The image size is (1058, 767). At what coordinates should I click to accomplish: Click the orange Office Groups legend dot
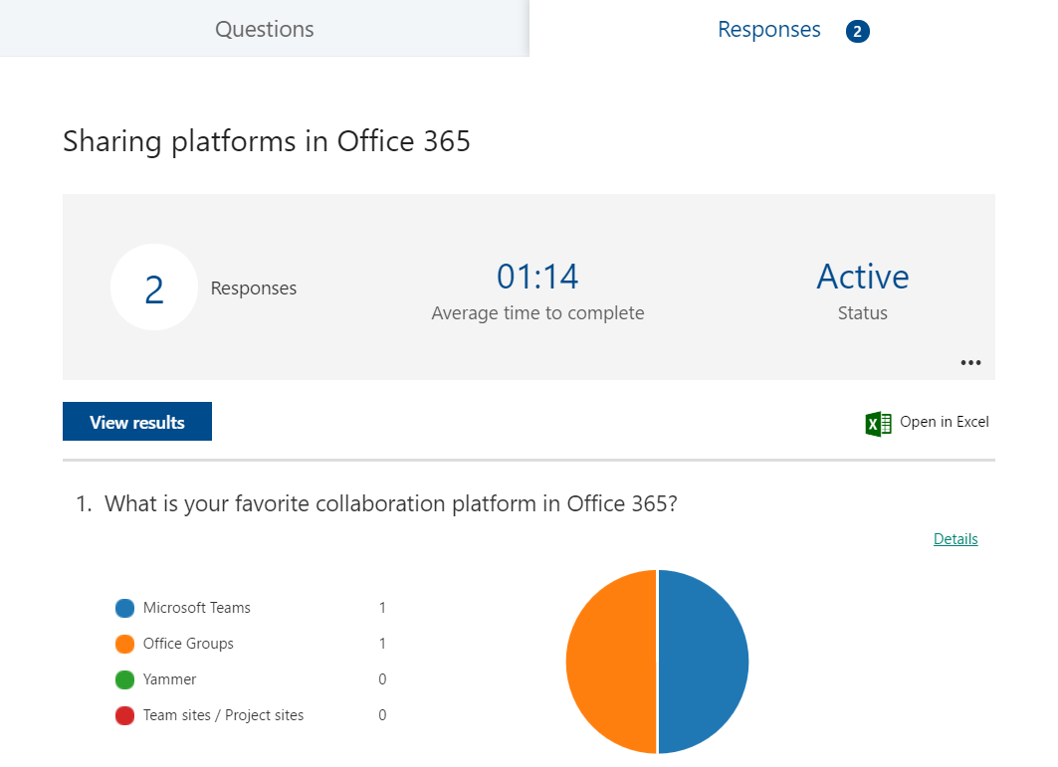pos(124,644)
